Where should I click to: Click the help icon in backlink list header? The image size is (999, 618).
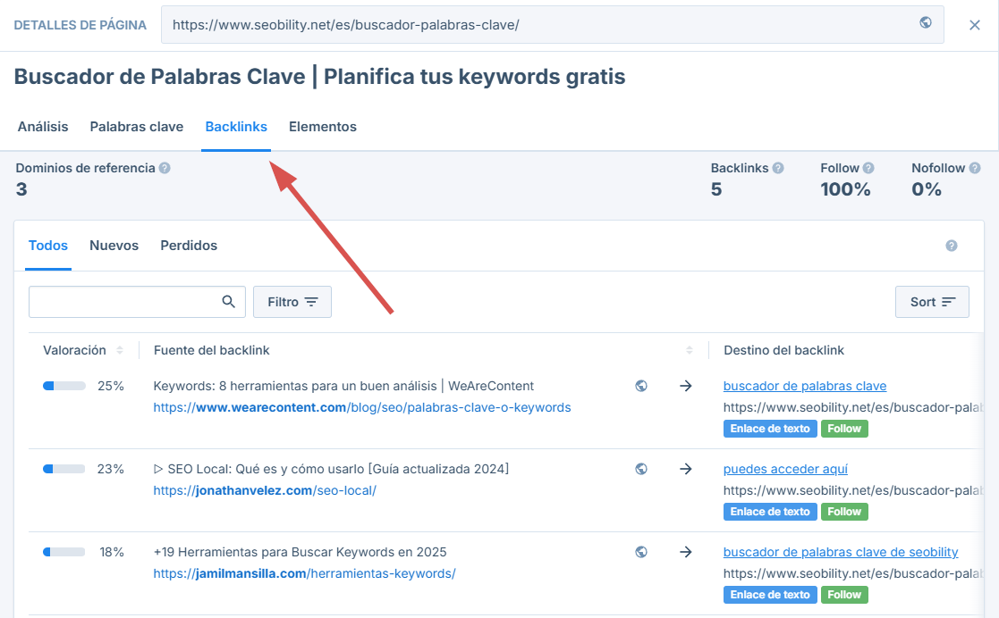click(x=952, y=246)
